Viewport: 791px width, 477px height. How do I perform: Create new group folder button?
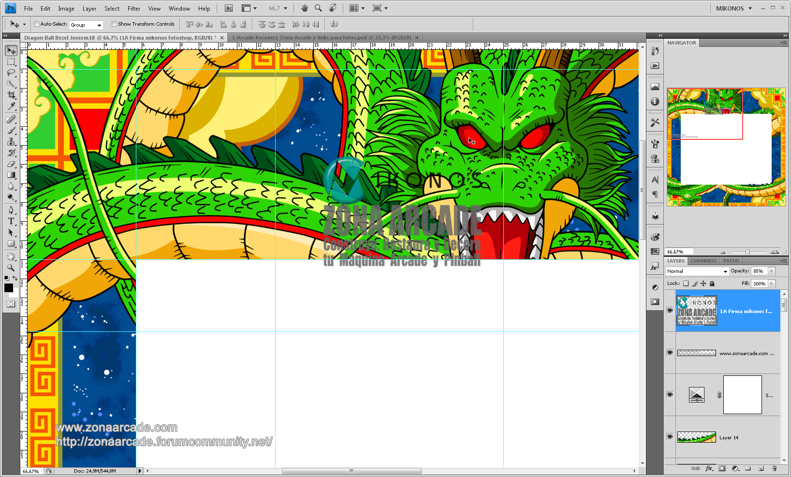tap(748, 468)
